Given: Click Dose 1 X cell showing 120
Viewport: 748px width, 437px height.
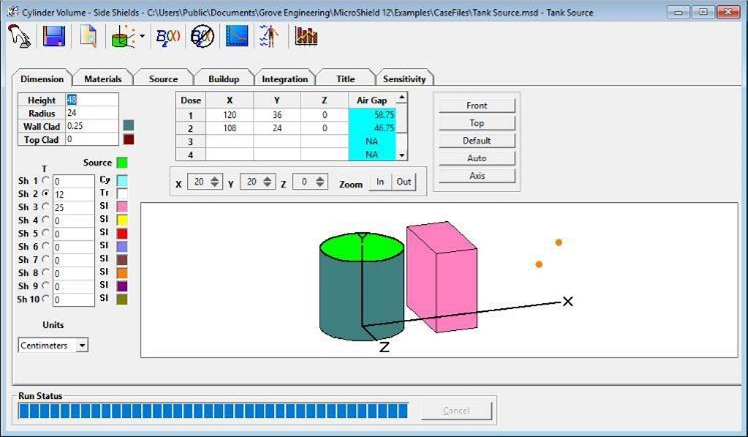Looking at the screenshot, I should [x=230, y=115].
